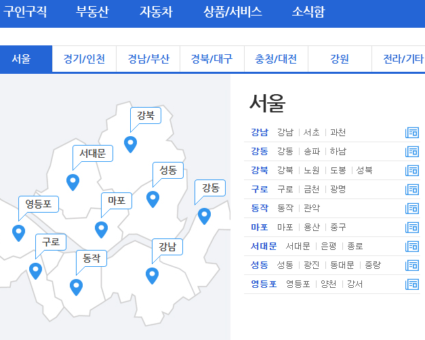Click map pin below 마포 label

click(x=102, y=230)
